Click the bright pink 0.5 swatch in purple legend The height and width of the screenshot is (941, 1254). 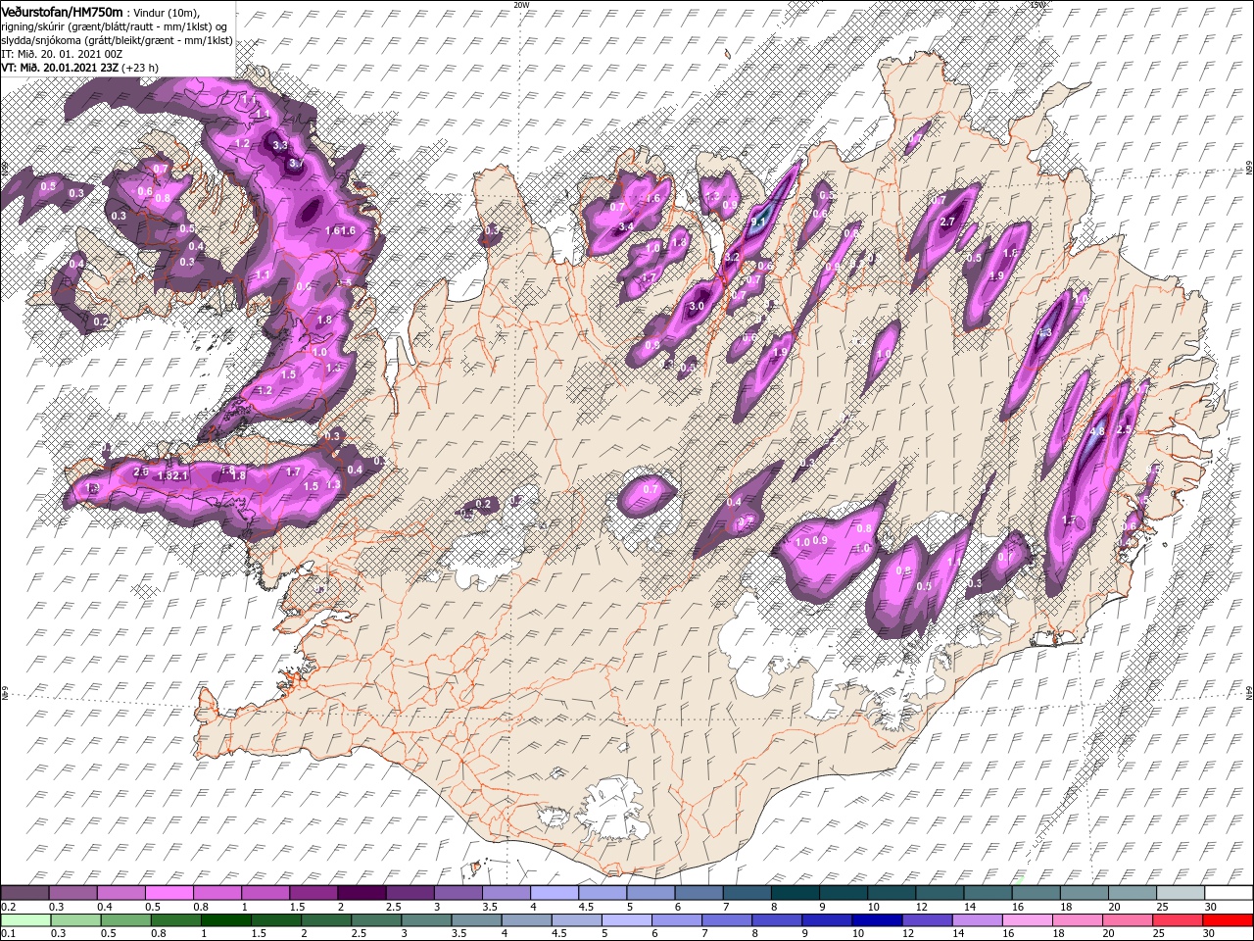pos(169,893)
